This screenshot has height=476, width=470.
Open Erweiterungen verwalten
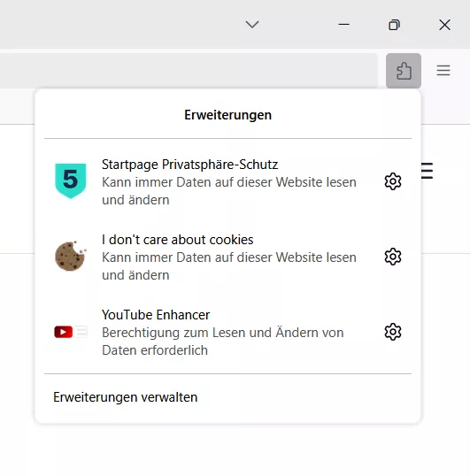point(126,397)
